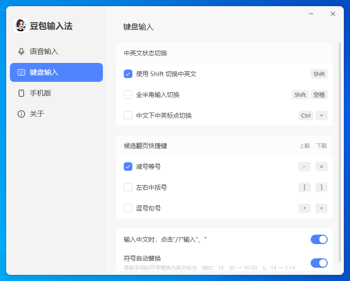Click the period key badge in 逗号句号 row
The height and width of the screenshot is (281, 350).
tap(322, 208)
